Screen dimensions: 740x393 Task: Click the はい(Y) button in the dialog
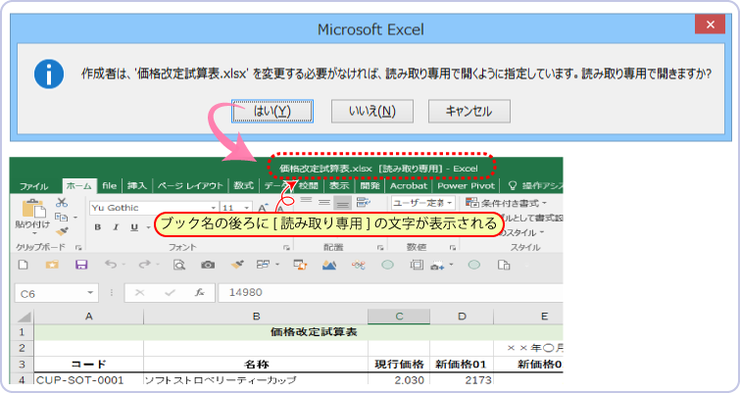coord(272,112)
